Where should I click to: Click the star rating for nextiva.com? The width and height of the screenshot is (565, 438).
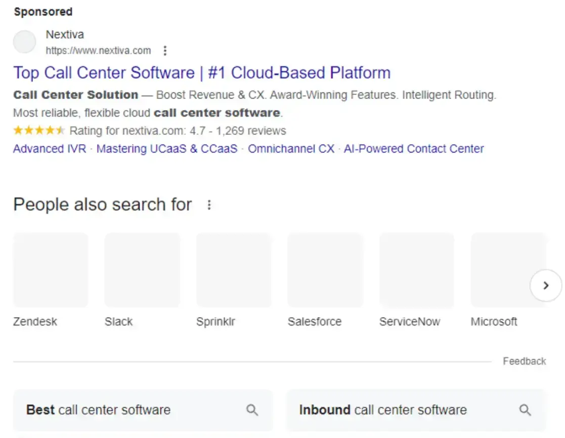(x=39, y=130)
